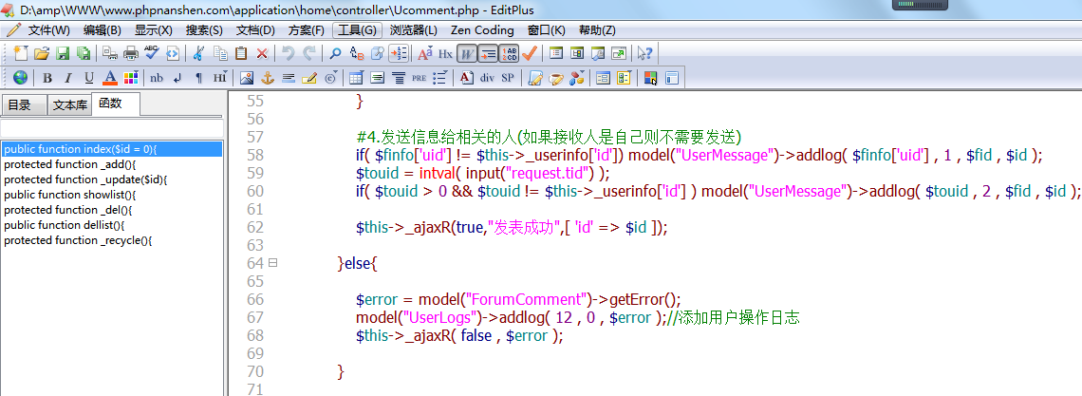1082x396 pixels.
Task: Insert PRE preformatted tag
Action: (x=419, y=77)
